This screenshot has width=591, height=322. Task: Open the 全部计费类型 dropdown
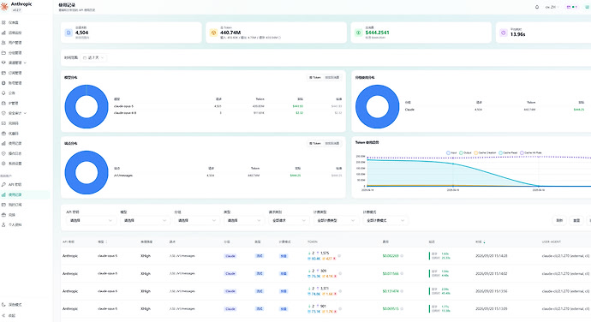336,220
